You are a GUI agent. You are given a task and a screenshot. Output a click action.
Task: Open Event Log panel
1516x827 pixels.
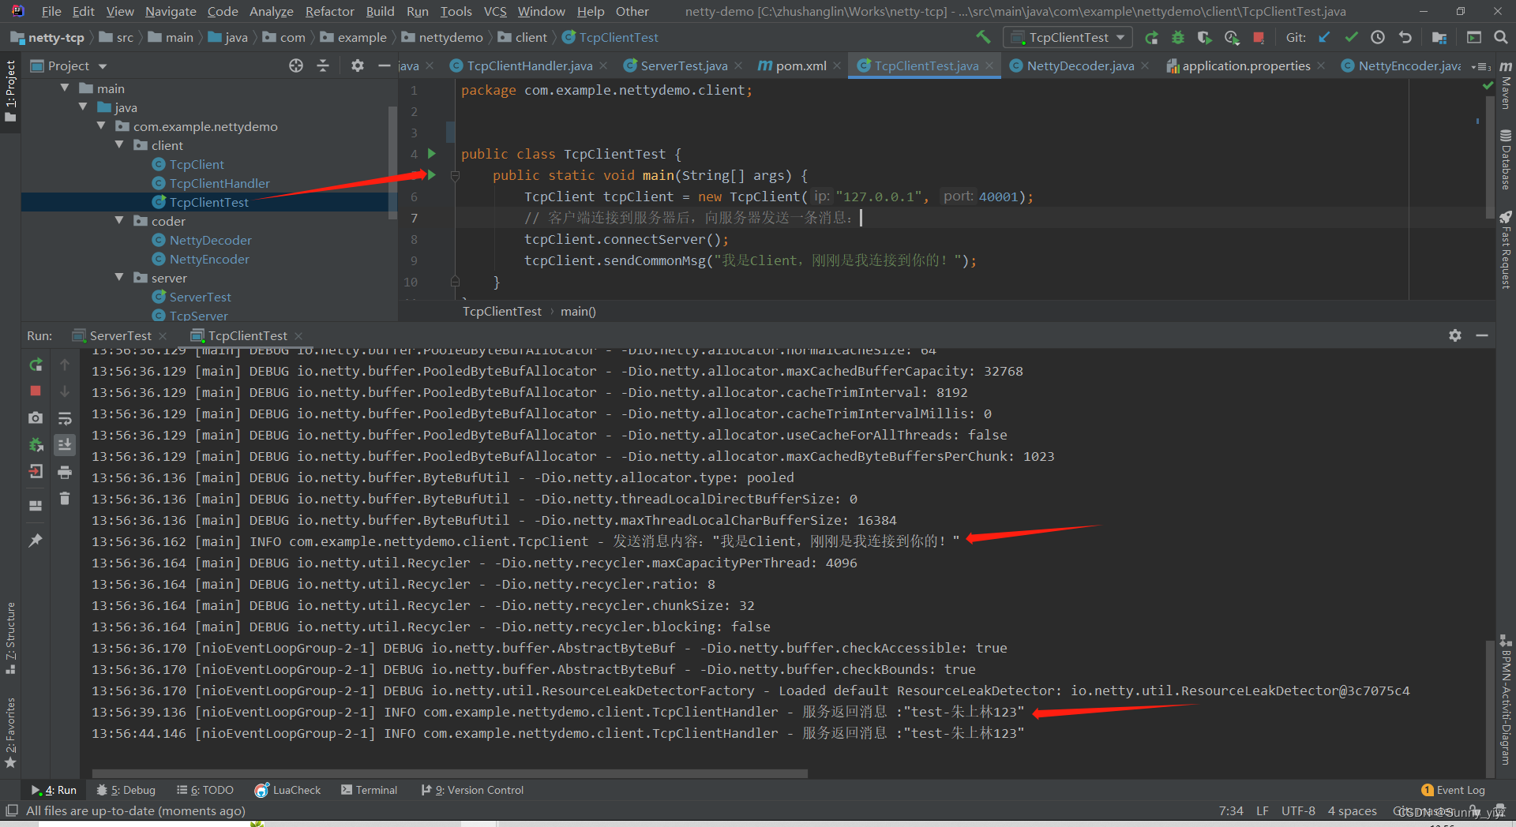click(1453, 790)
